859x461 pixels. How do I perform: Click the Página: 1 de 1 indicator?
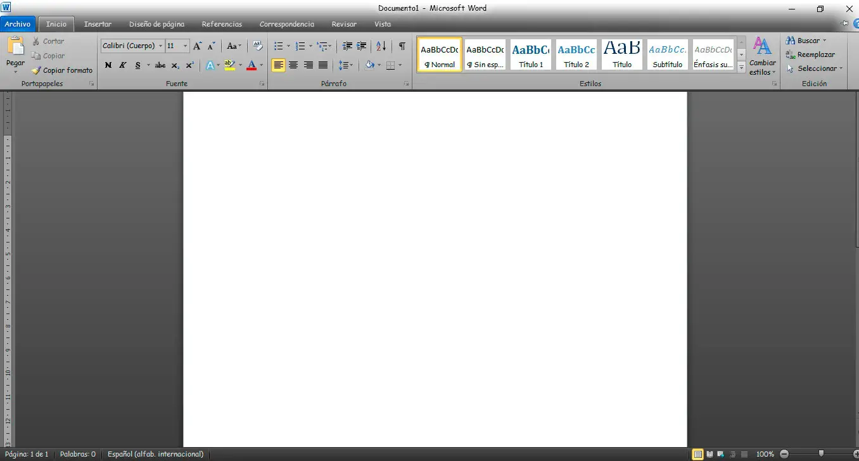point(27,454)
